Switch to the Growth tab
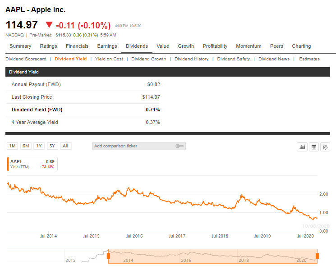 pyautogui.click(x=186, y=46)
